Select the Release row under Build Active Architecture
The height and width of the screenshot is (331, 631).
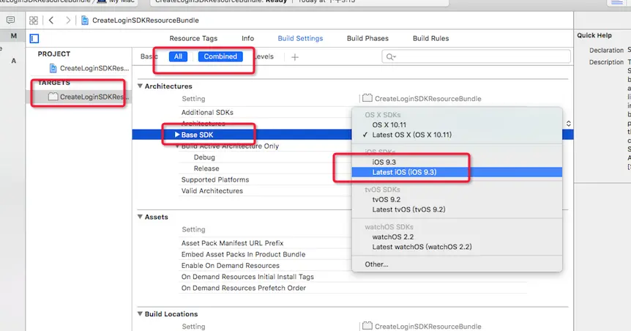point(206,168)
